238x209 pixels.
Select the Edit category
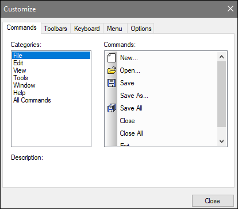coord(51,63)
